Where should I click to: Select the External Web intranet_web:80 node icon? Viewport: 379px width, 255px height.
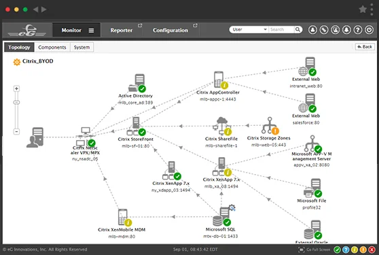pyautogui.click(x=308, y=67)
